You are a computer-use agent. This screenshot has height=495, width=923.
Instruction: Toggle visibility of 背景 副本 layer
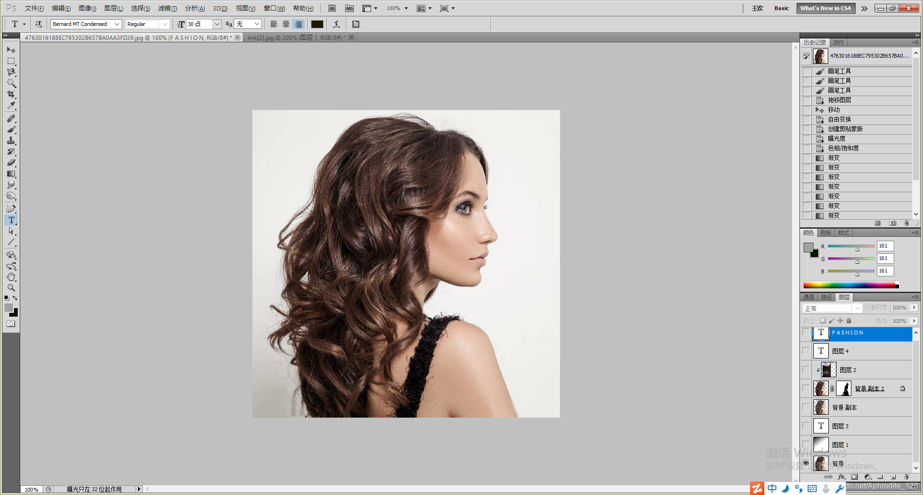tap(806, 407)
